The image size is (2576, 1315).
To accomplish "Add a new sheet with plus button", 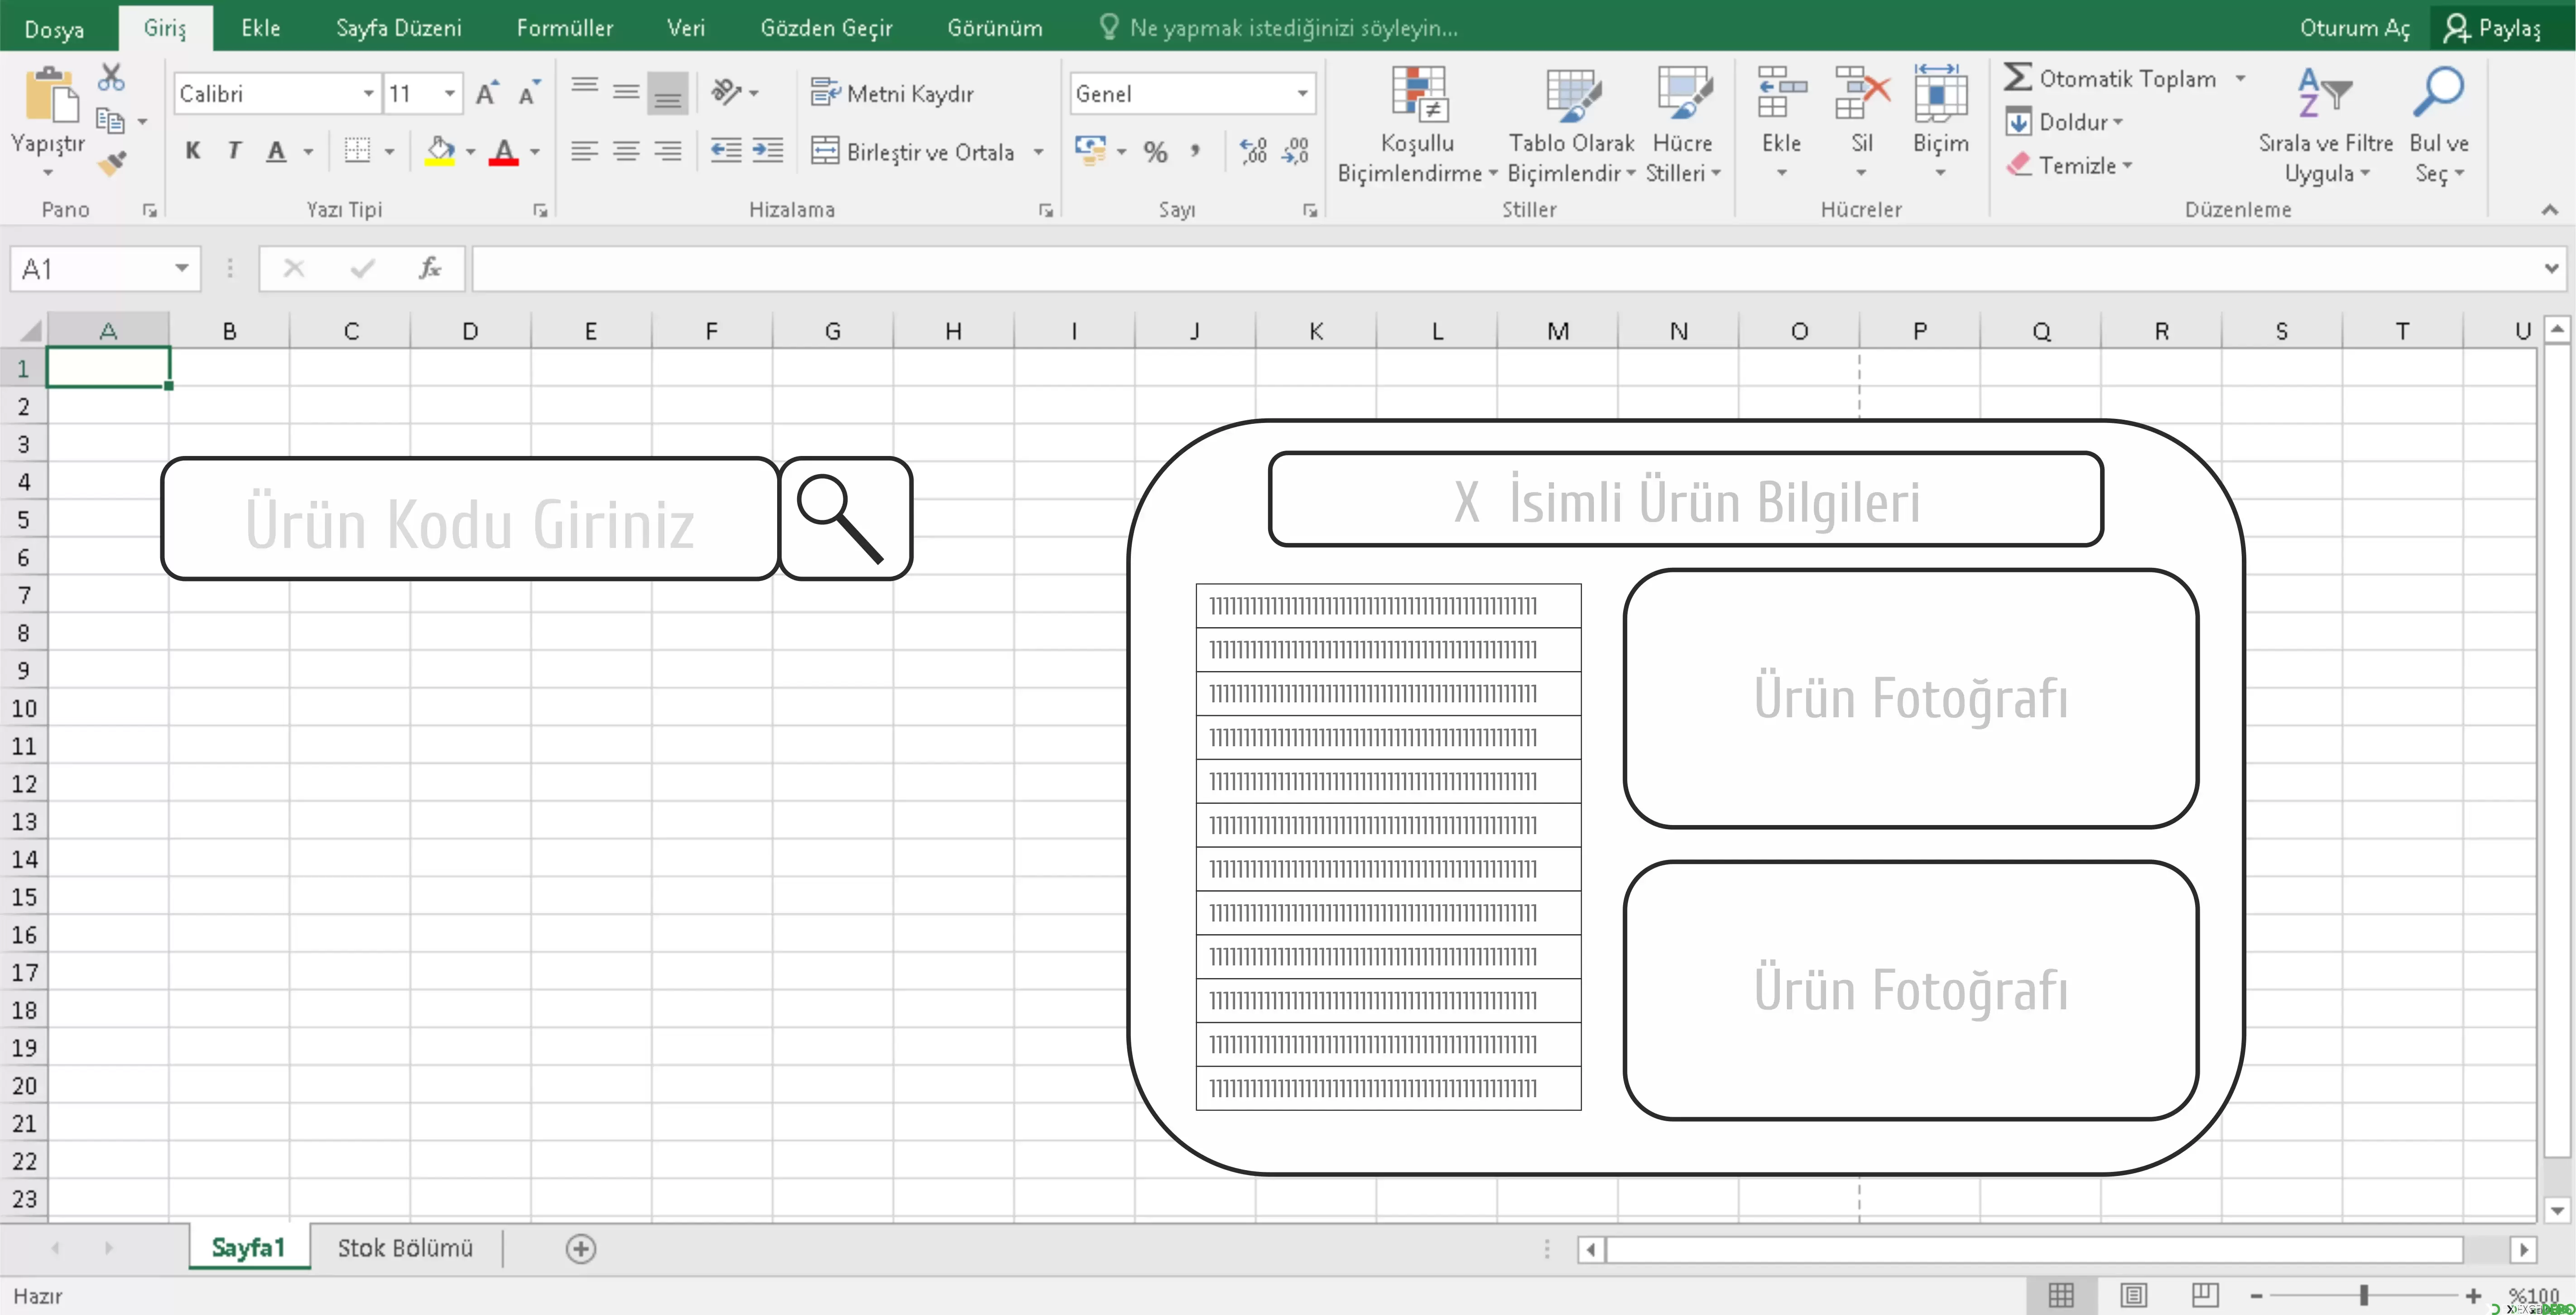I will pos(581,1248).
